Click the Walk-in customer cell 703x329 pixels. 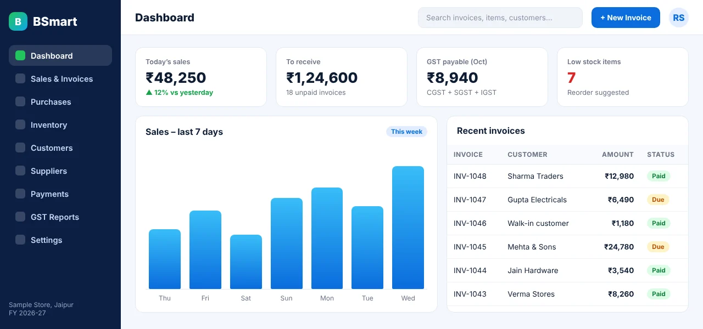[538, 223]
